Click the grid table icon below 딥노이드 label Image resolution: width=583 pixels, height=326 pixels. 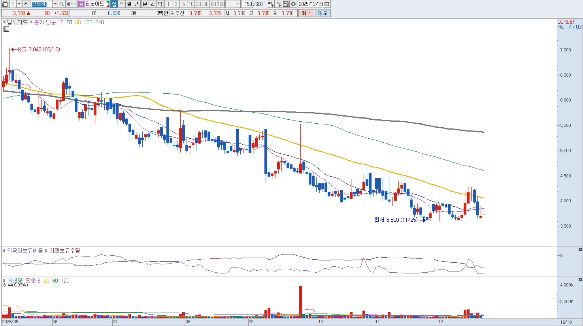[6, 29]
